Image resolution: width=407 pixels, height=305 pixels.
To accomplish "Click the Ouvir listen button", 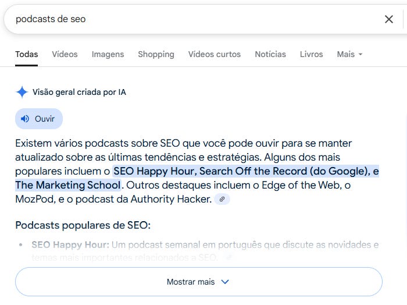I will click(39, 119).
